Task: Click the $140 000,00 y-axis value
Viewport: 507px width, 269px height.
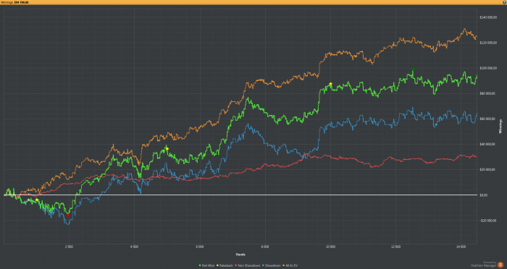Action: pyautogui.click(x=488, y=17)
